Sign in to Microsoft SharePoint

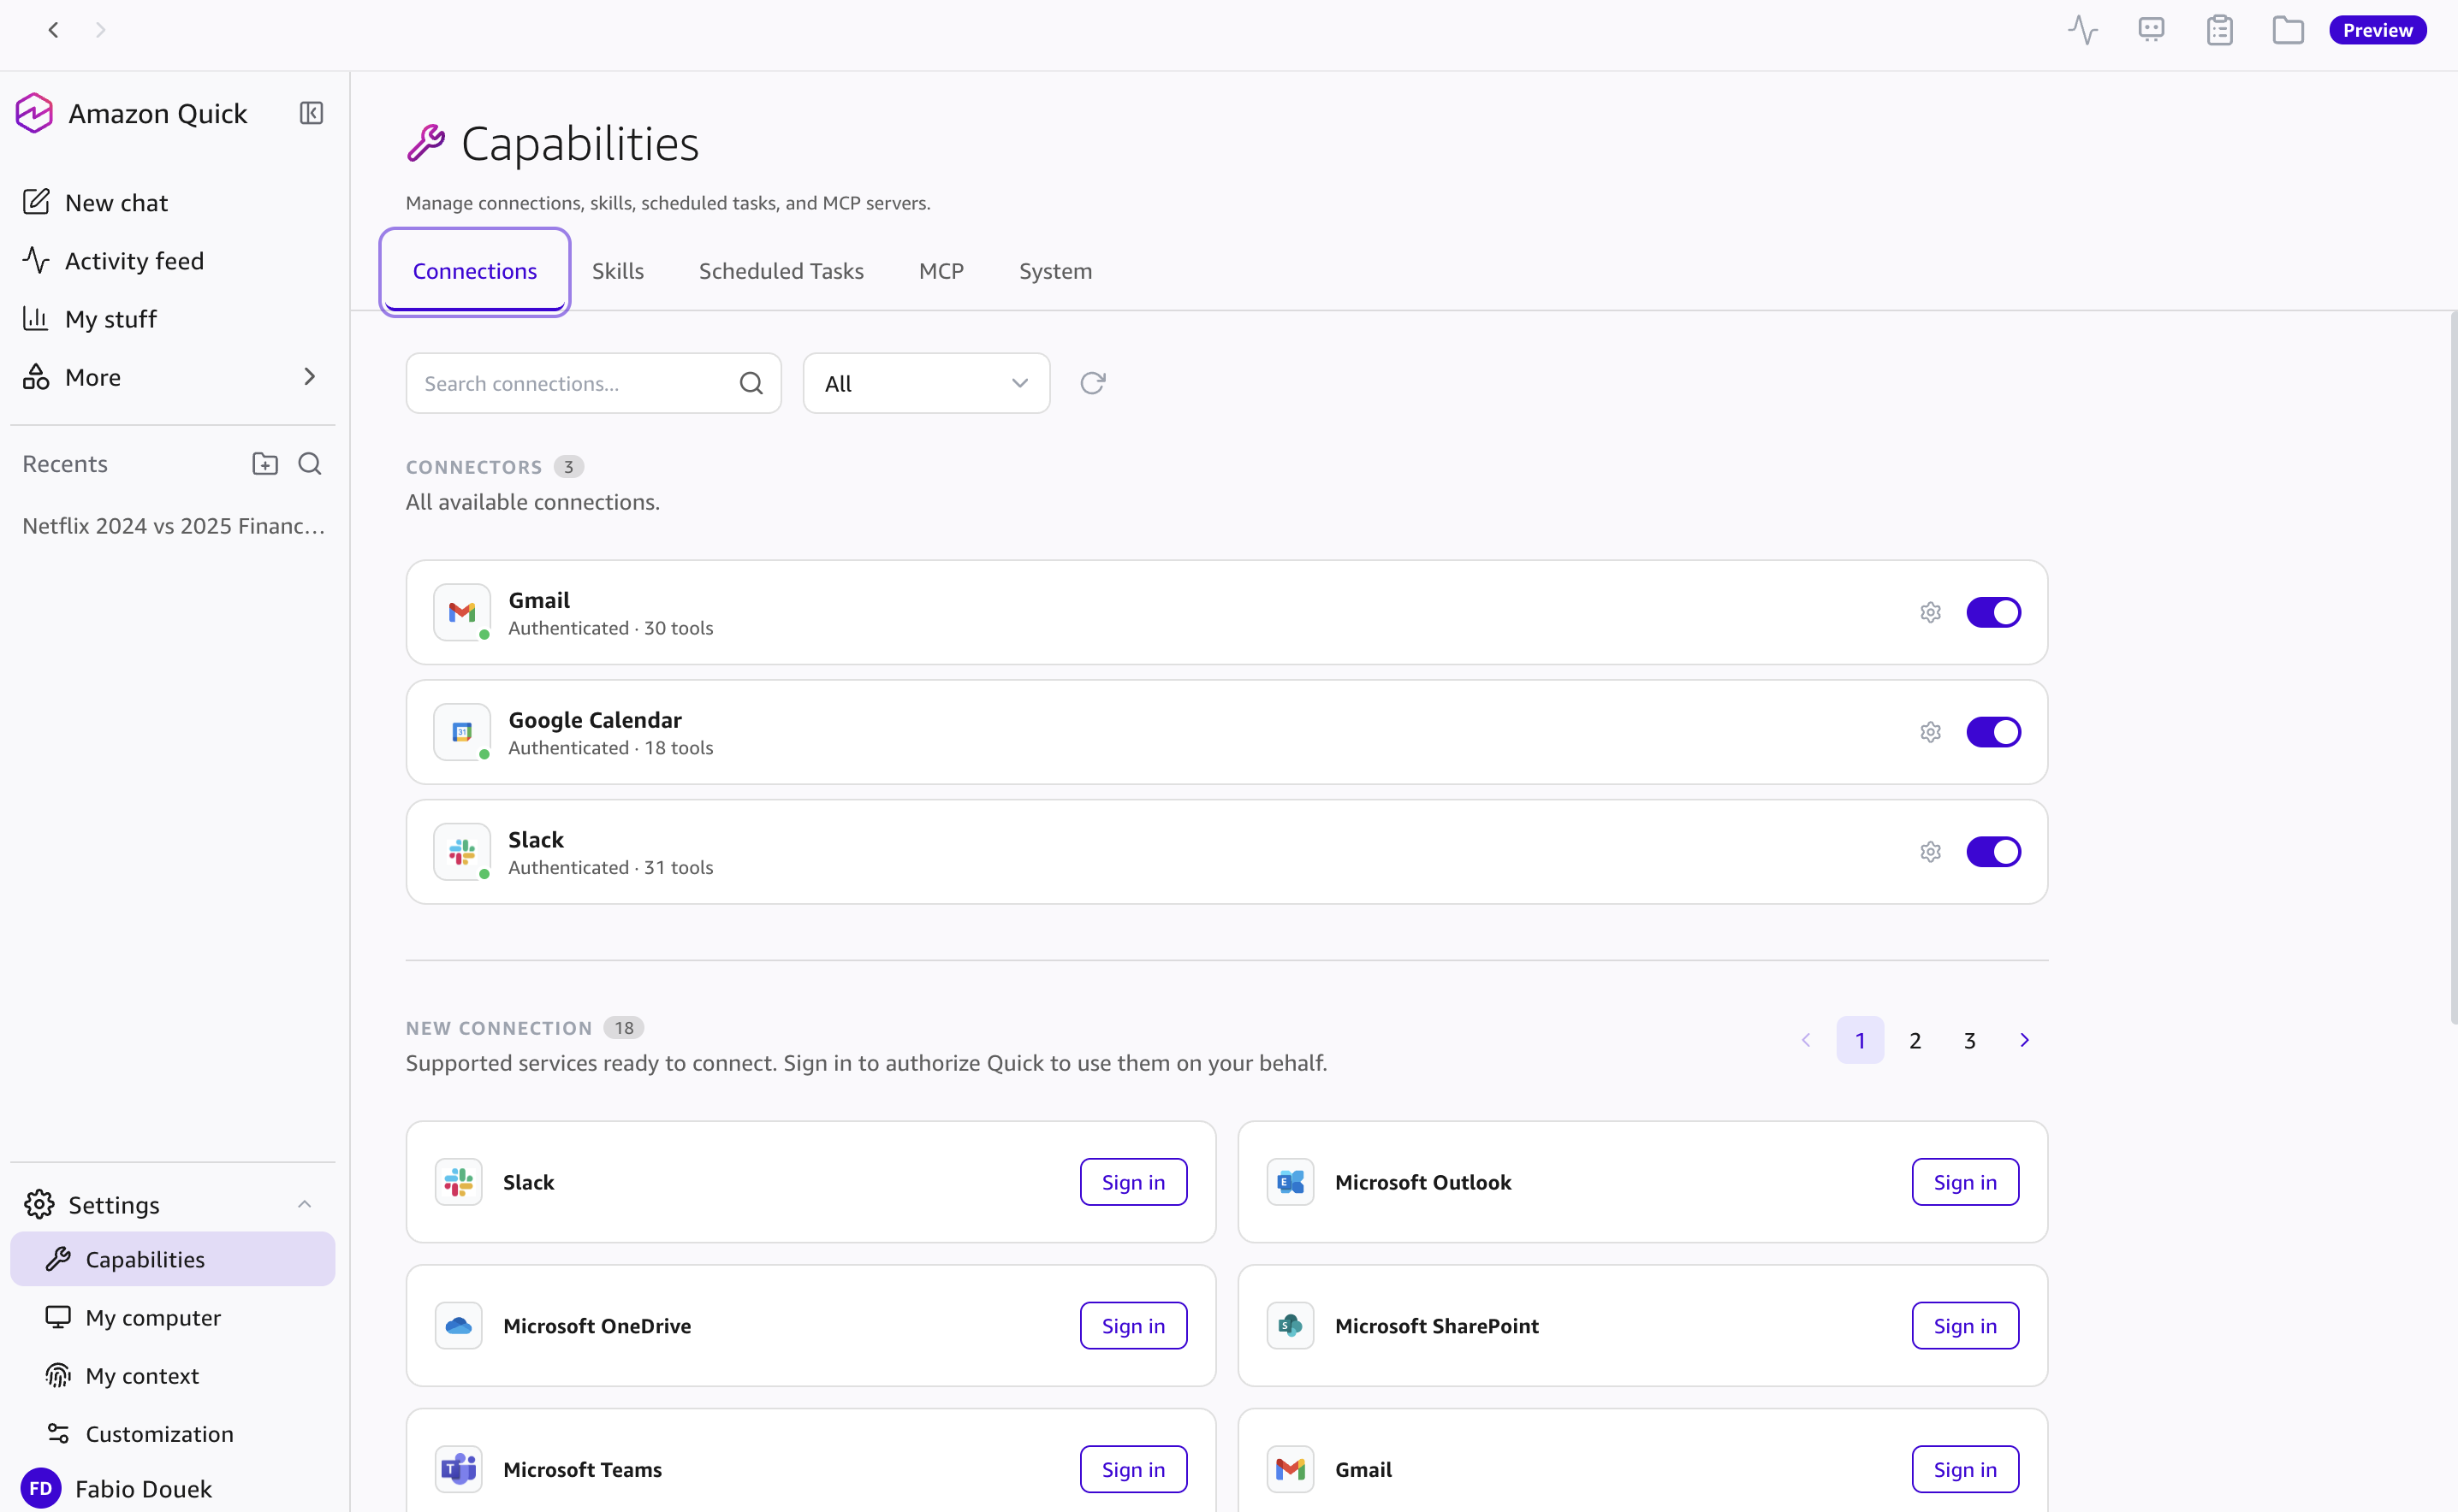point(1964,1325)
